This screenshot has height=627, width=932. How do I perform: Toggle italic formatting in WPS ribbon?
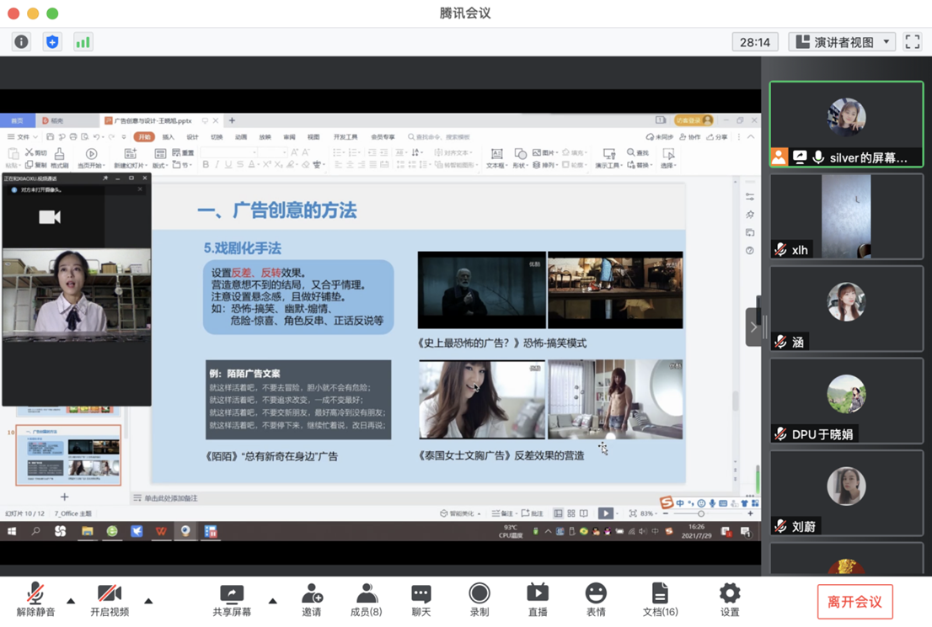pyautogui.click(x=217, y=164)
